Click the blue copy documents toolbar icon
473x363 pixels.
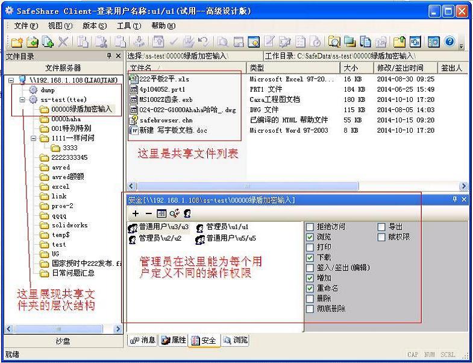click(365, 42)
